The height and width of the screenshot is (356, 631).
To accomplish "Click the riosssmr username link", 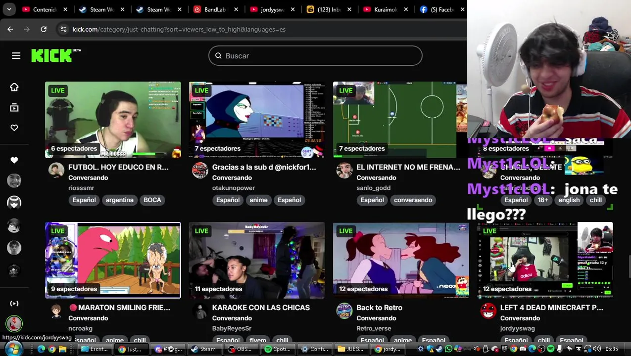I will pos(81,188).
